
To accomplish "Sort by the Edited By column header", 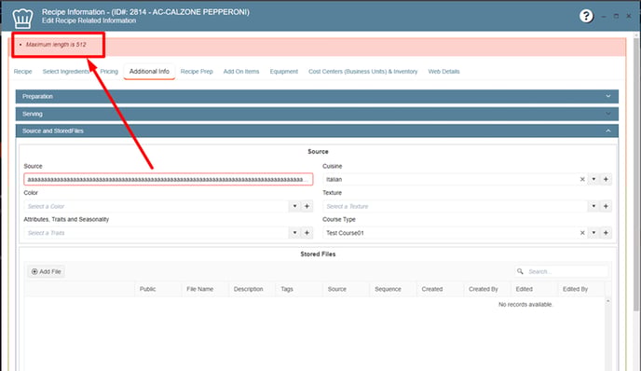I will (x=581, y=289).
